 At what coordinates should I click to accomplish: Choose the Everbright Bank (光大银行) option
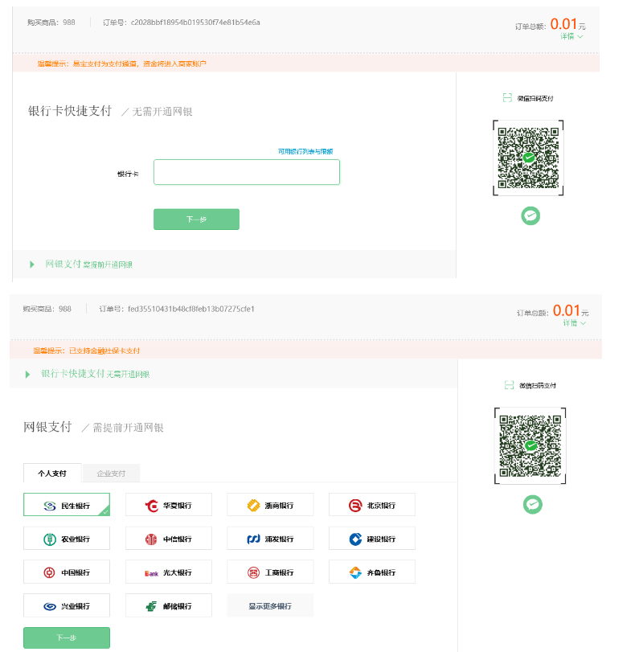pyautogui.click(x=169, y=572)
